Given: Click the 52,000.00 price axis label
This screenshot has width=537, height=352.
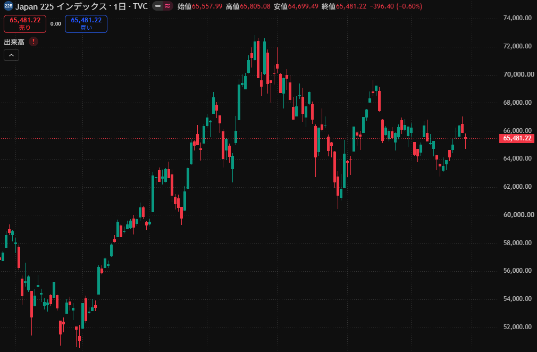Looking at the screenshot, I should [517, 327].
